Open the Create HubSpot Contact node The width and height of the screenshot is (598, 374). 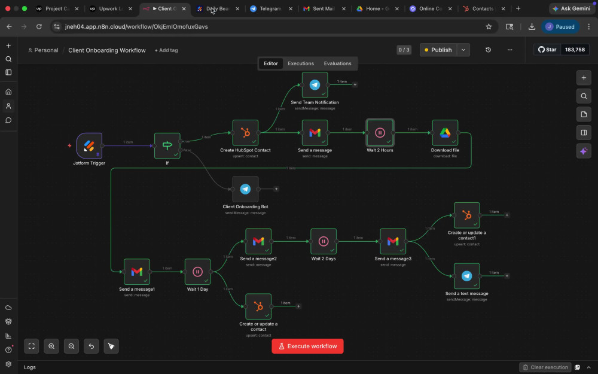(x=245, y=133)
